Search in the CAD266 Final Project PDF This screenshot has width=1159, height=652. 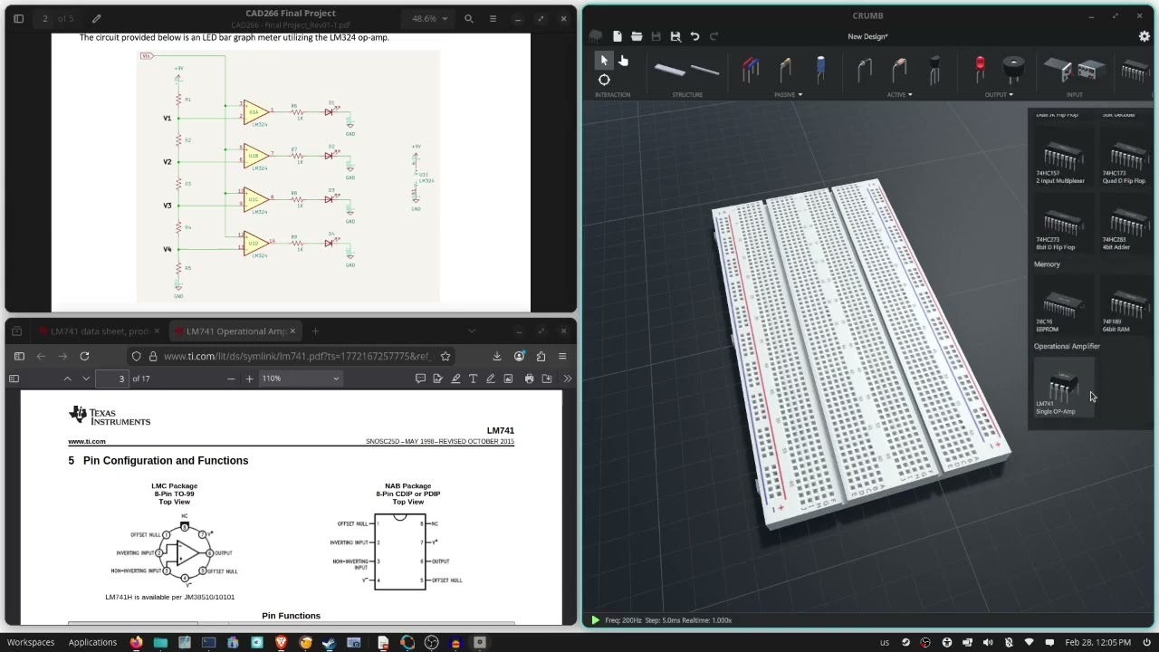click(468, 18)
